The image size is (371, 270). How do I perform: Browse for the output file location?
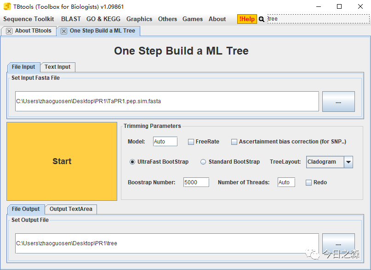coord(338,243)
